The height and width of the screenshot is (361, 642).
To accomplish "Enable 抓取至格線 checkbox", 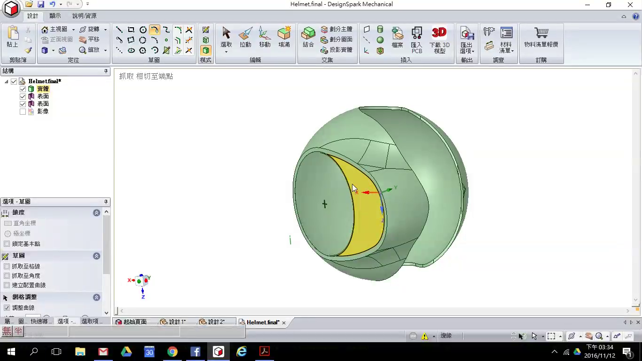I will tap(7, 267).
